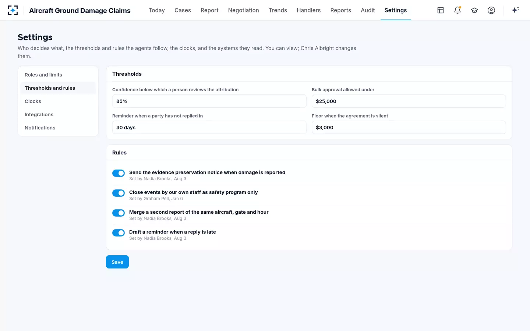Open the Audit tab
Viewport: 530px width, 331px height.
point(368,10)
